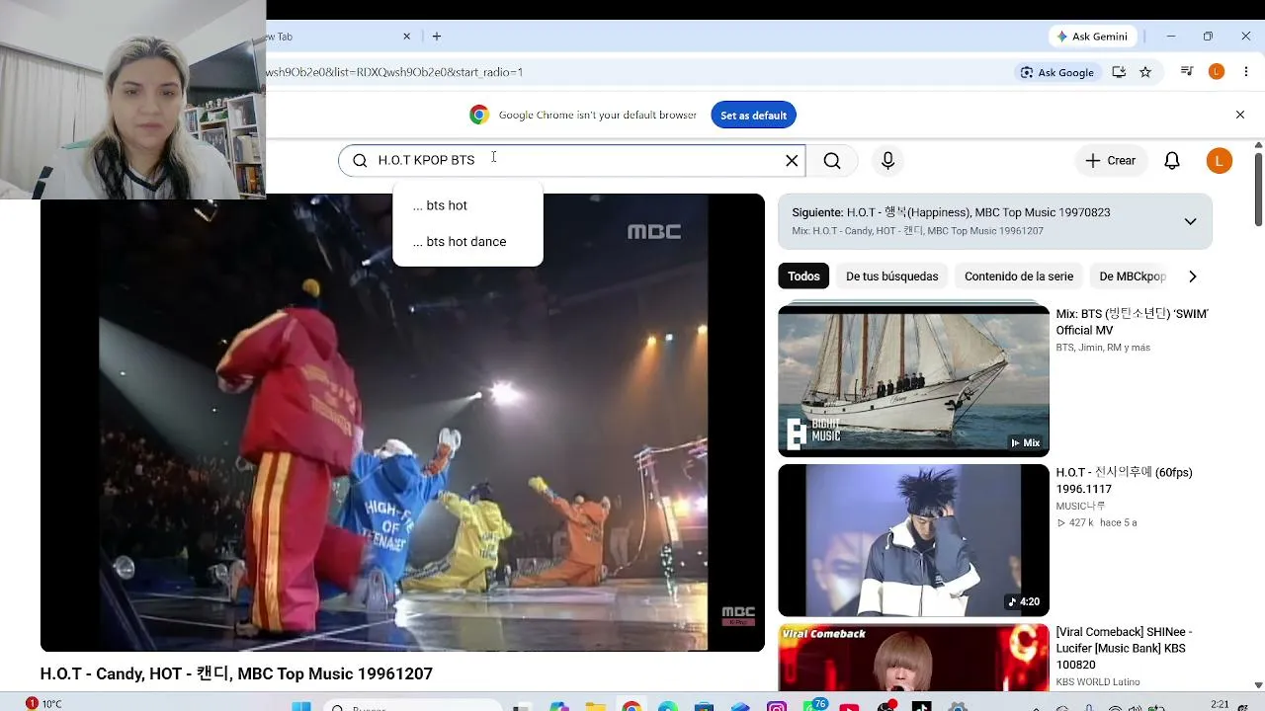This screenshot has width=1265, height=711.
Task: Click the Crear button
Action: pos(1110,161)
